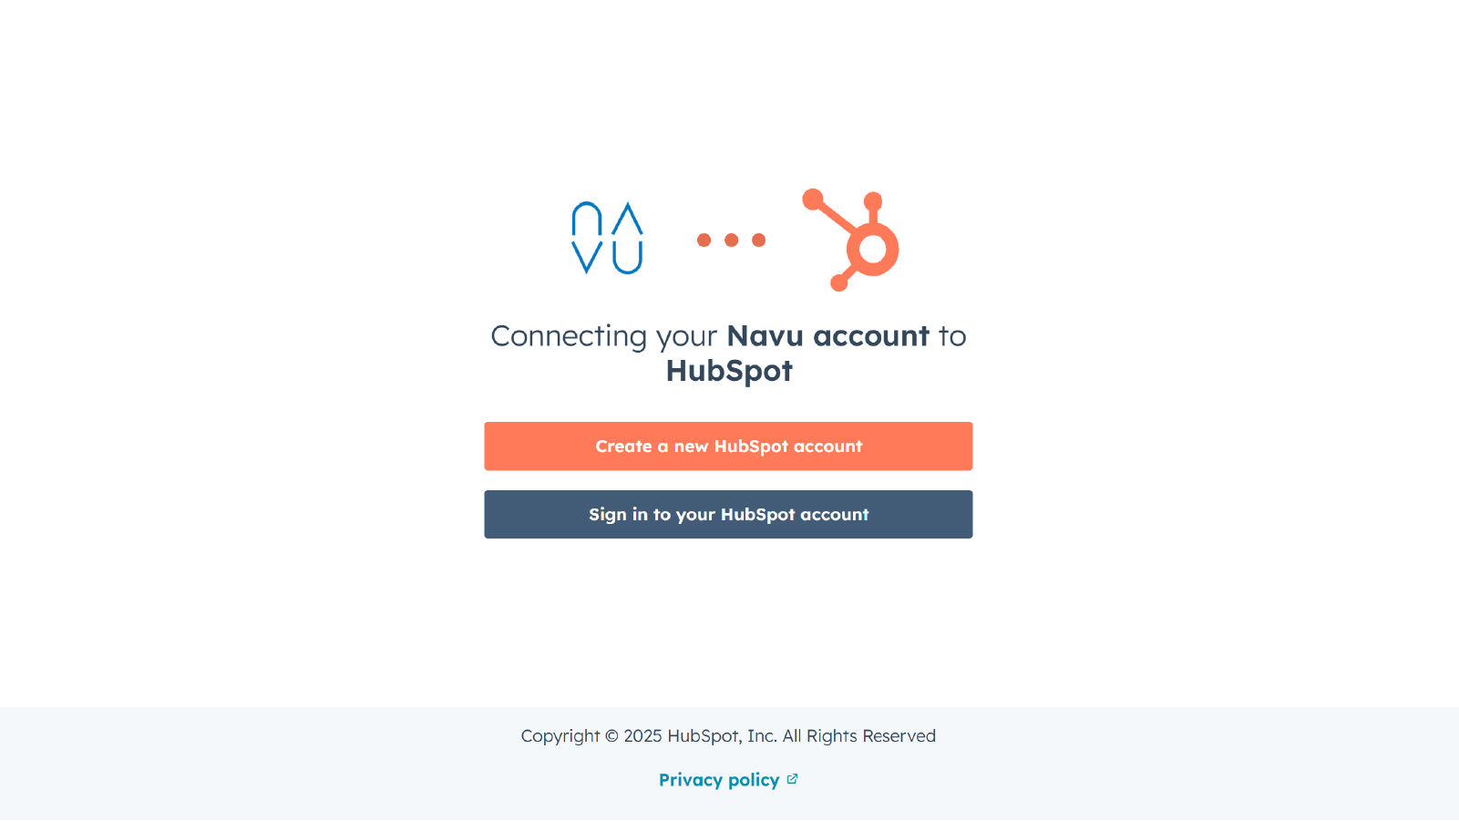Screen dimensions: 1459x821
Task: Click the first orange connecting dot
Action: [x=704, y=241]
